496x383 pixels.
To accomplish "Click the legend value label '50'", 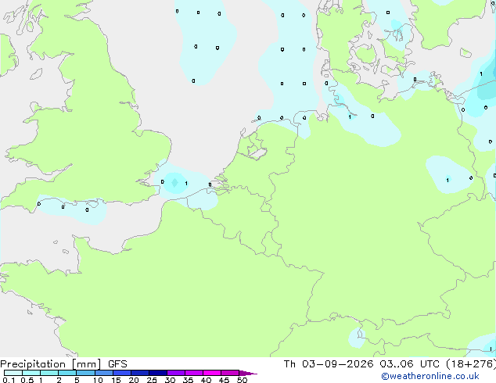I will coord(242,380).
